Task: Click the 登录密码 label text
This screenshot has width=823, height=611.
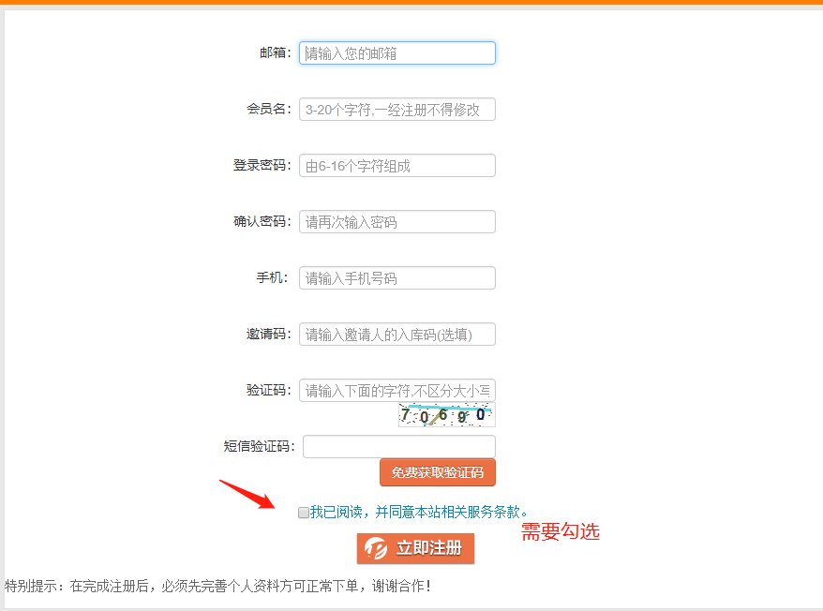Action: 262,165
